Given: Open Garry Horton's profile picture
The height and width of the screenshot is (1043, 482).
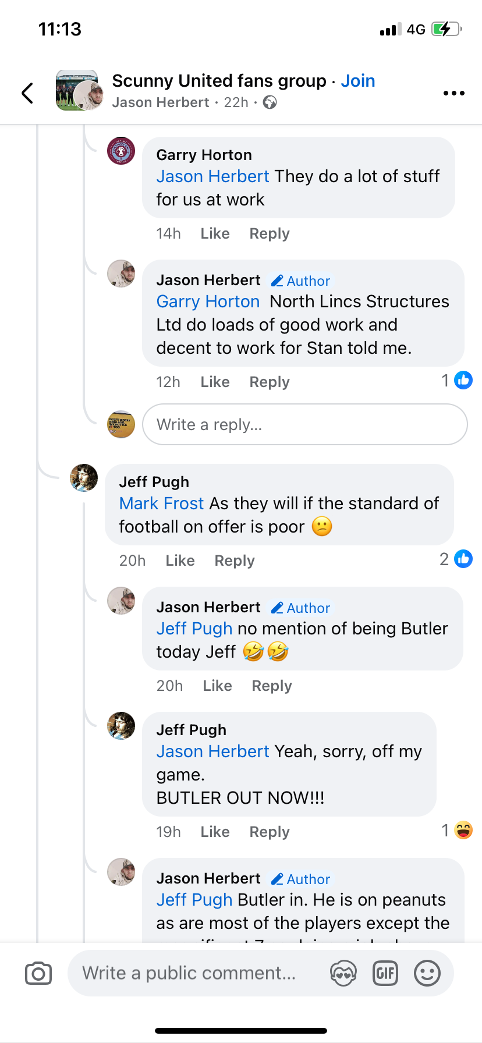Looking at the screenshot, I should click(121, 151).
